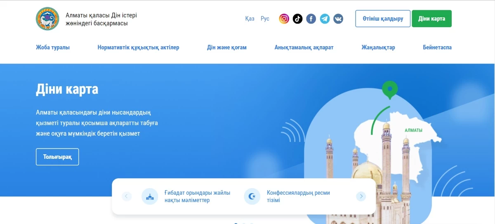The height and width of the screenshot is (224, 495).
Task: Open Конфессиялардың ресми тізімі link
Action: pos(298,196)
